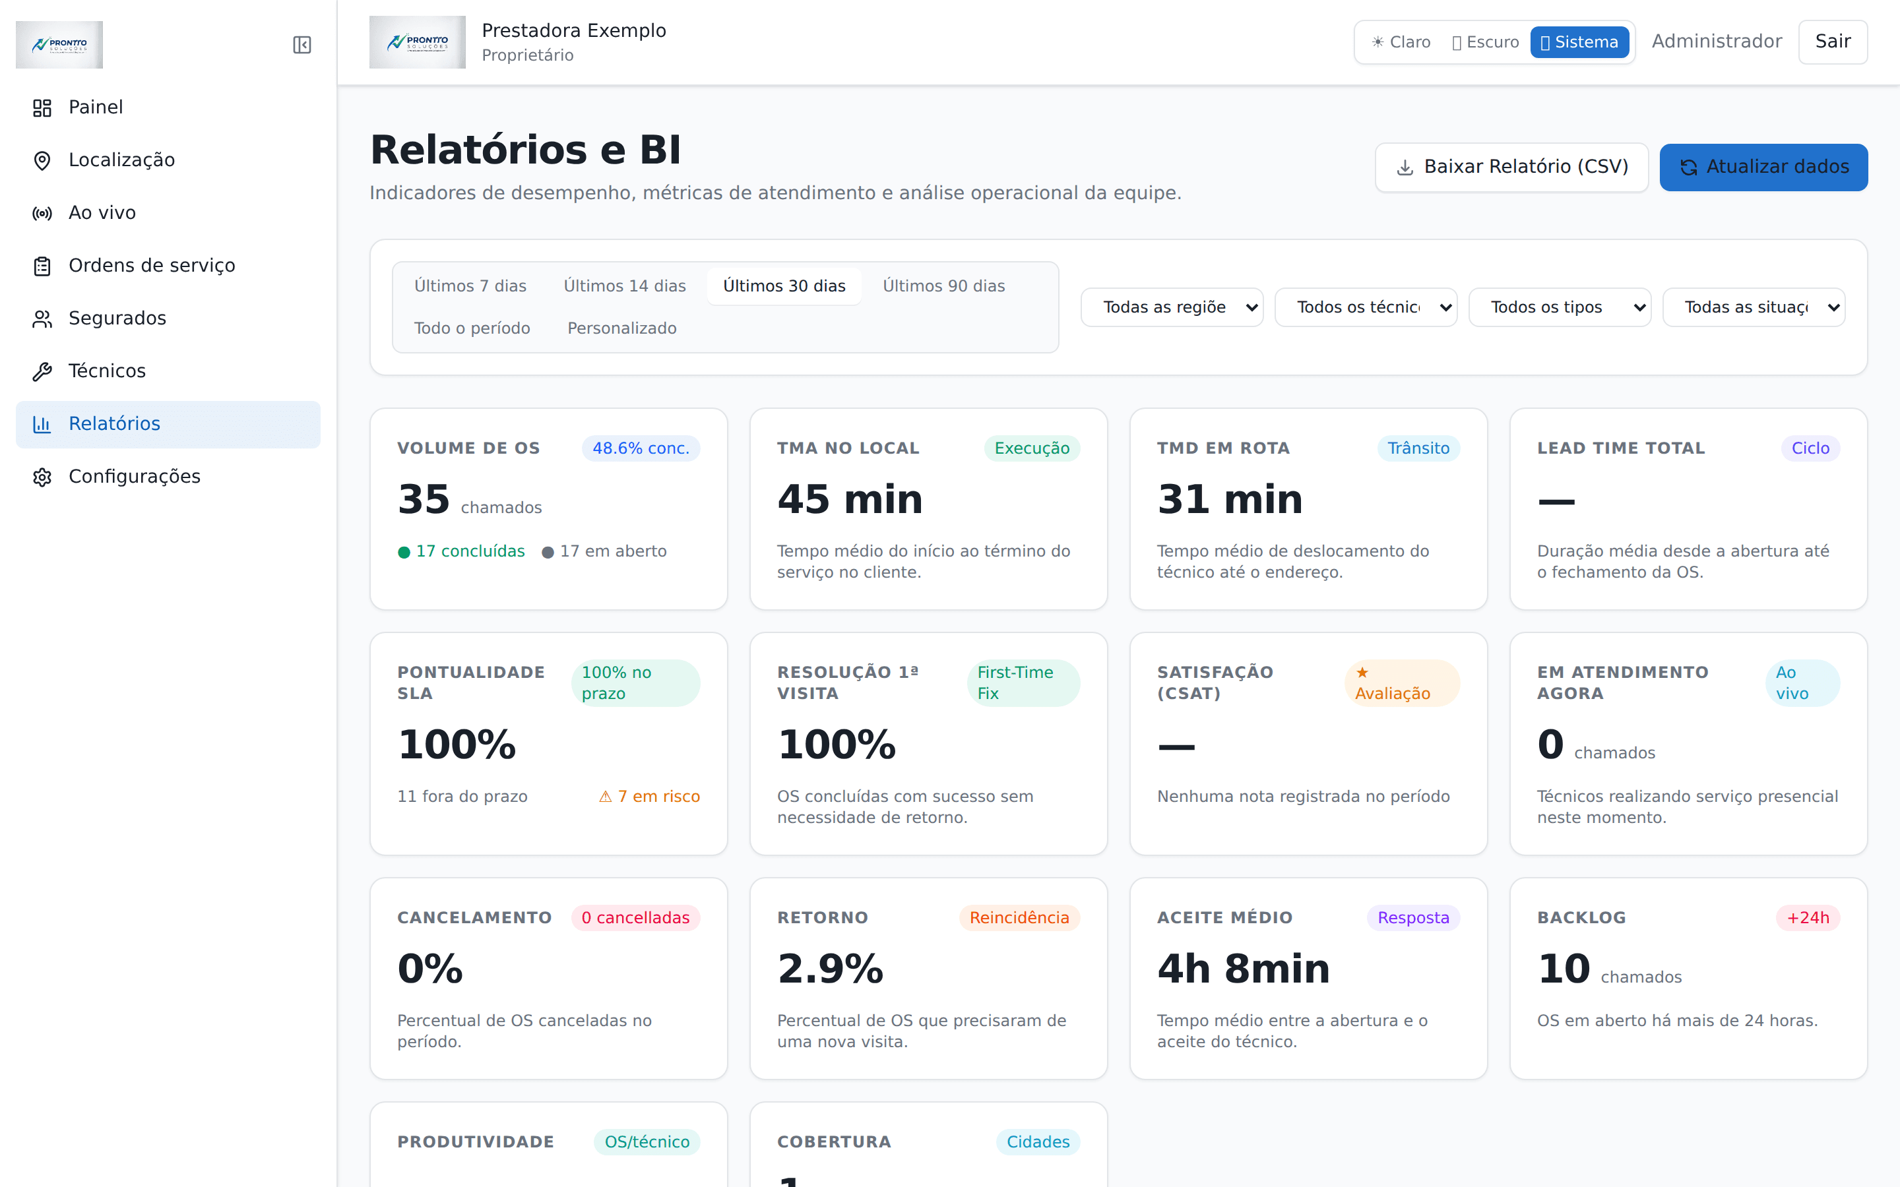Select the Últimos 7 dias period
Screen dimensions: 1900x1187
pos(470,286)
